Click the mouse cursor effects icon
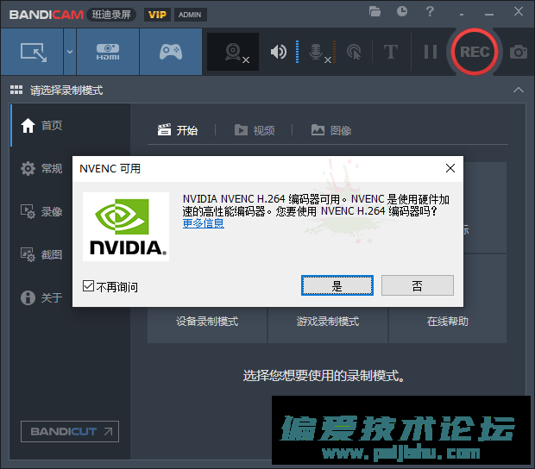 coord(353,52)
